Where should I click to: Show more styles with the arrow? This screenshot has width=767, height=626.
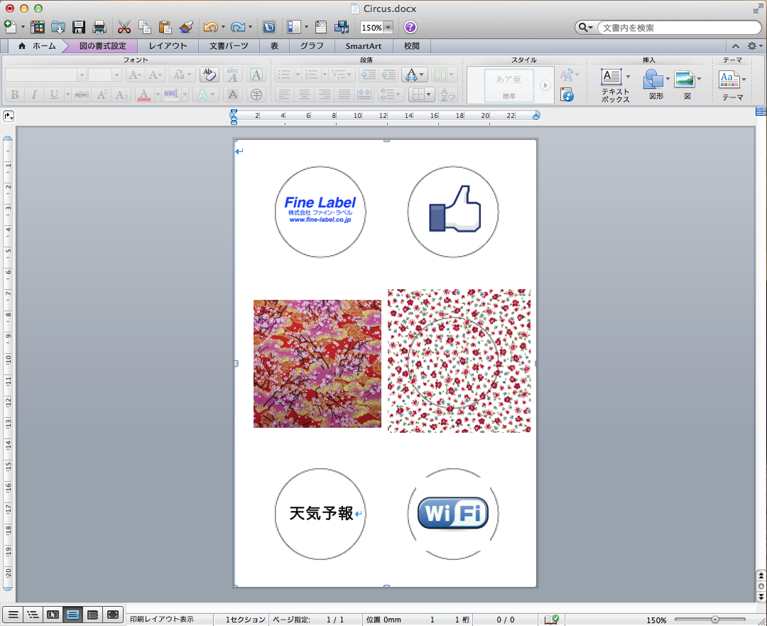(x=545, y=85)
